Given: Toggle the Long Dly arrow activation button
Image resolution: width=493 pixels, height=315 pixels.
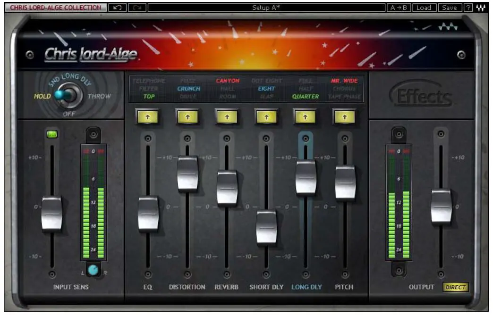Looking at the screenshot, I should tap(305, 116).
